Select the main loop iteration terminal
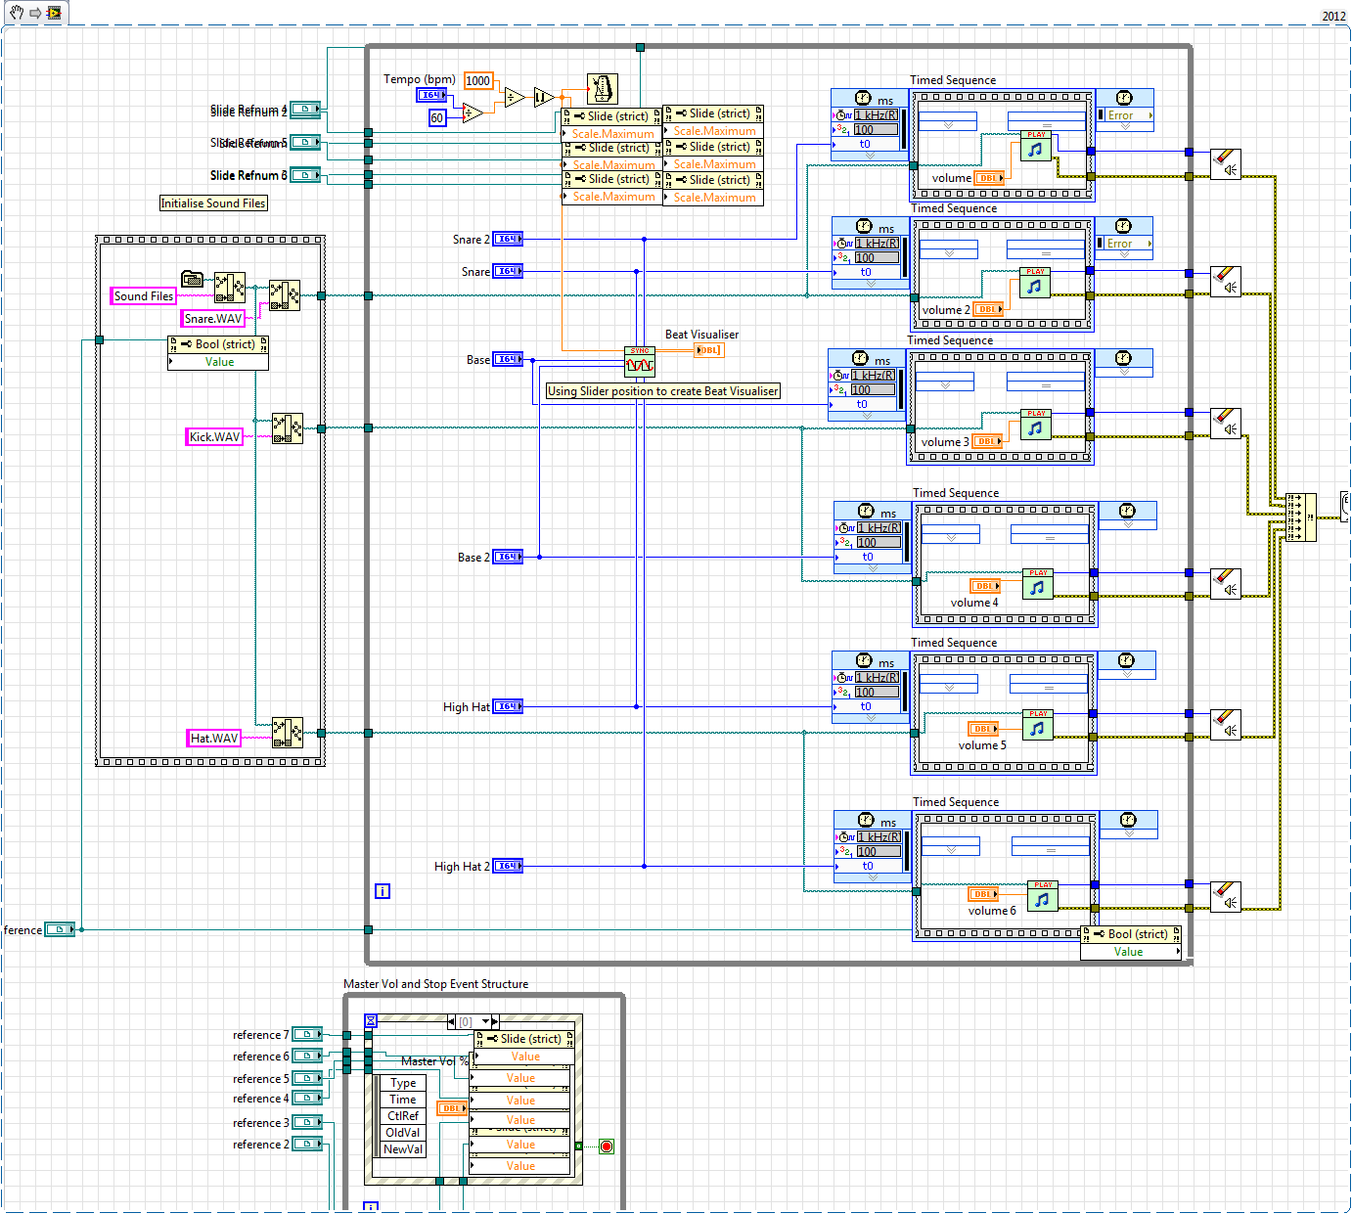 pos(383,891)
